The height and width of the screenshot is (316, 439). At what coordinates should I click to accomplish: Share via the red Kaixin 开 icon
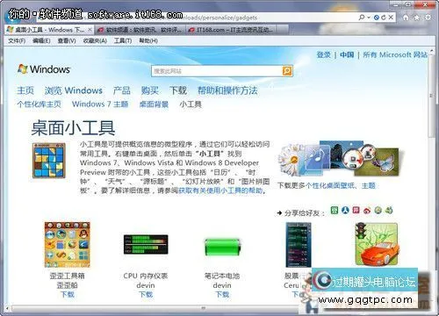coord(356,210)
